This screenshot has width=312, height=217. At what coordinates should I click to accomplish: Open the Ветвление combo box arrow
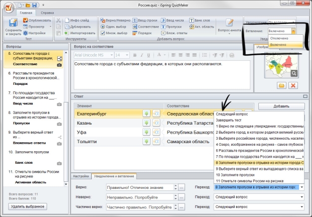pyautogui.click(x=293, y=31)
